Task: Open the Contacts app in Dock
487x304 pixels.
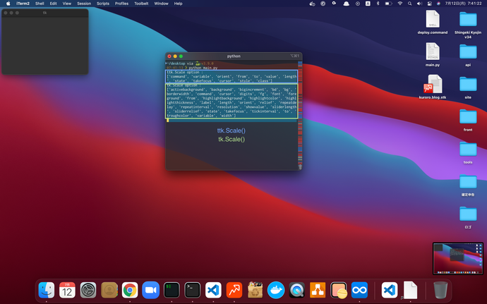Action: coord(109,290)
